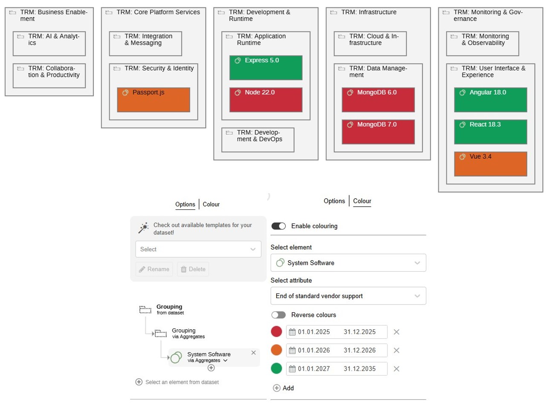Delete the green date range row

[396, 369]
